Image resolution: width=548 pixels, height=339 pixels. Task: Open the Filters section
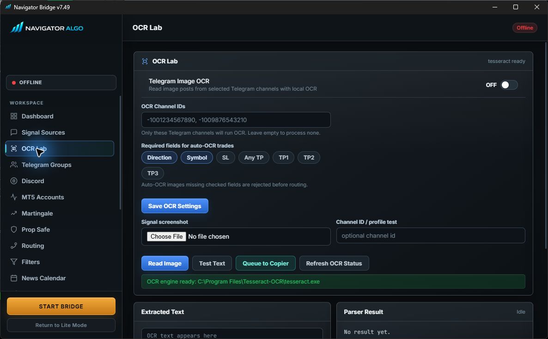coord(60,262)
